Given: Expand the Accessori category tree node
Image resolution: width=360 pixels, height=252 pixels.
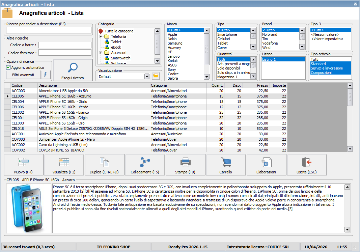Looking at the screenshot, I should [101, 53].
